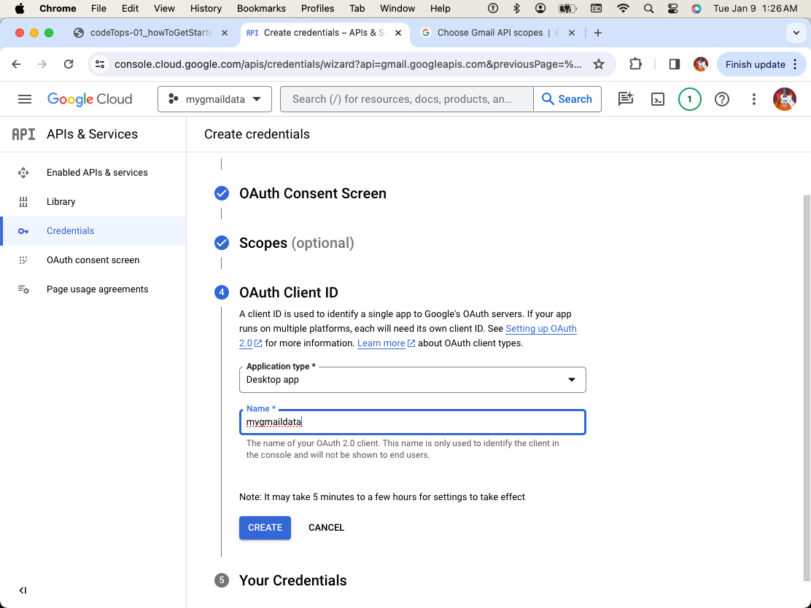Viewport: 811px width, 608px height.
Task: Open the Bookmarks menu in menu bar
Action: coord(261,8)
